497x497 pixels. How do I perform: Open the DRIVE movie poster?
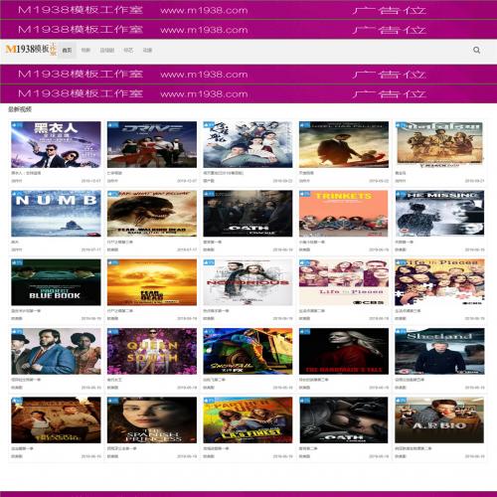(152, 144)
